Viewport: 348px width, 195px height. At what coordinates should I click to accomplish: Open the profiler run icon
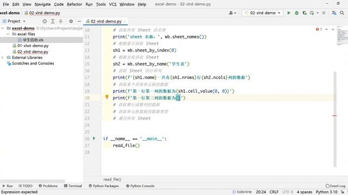(312, 13)
